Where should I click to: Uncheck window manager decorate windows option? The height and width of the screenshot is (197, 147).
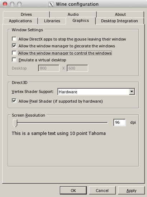(14, 46)
